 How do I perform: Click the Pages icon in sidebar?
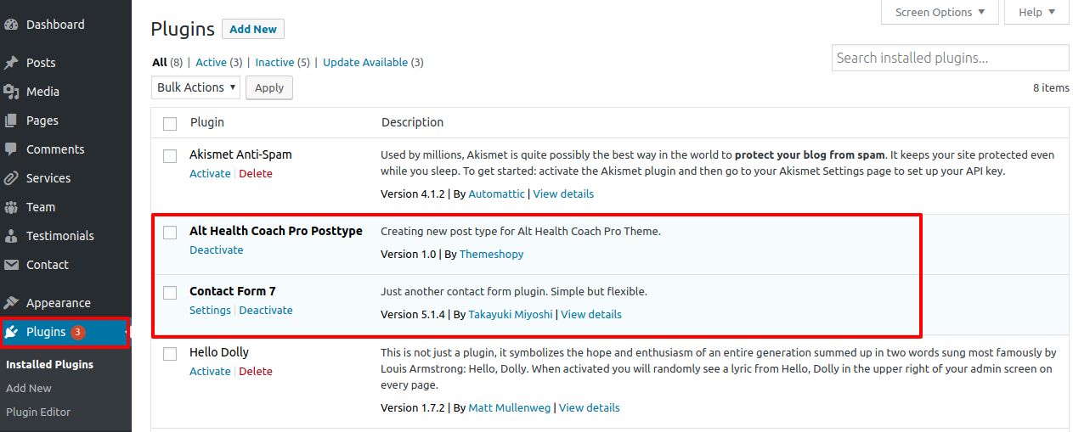point(11,121)
